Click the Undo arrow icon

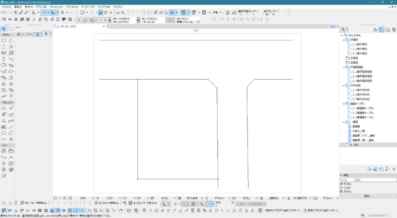point(4,13)
